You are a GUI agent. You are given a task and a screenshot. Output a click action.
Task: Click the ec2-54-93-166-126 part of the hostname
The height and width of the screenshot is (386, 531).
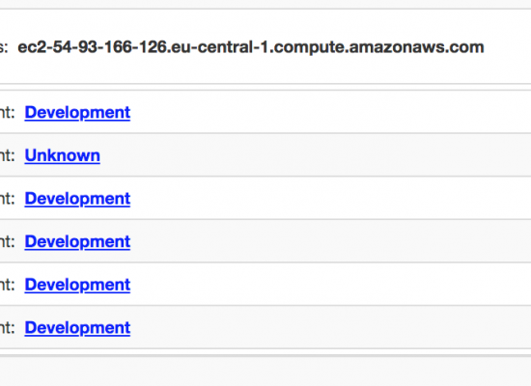(93, 47)
